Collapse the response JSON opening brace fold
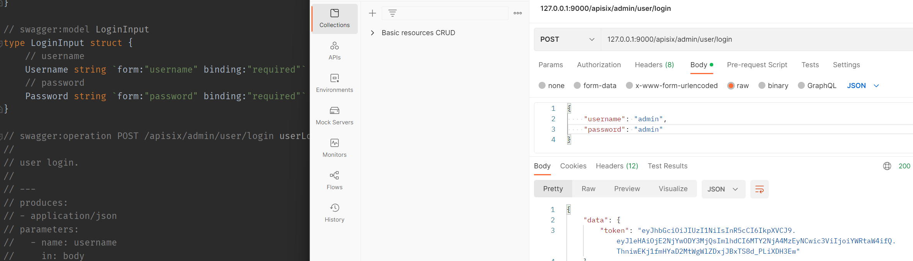Screen dimensions: 913x261 click(x=569, y=210)
